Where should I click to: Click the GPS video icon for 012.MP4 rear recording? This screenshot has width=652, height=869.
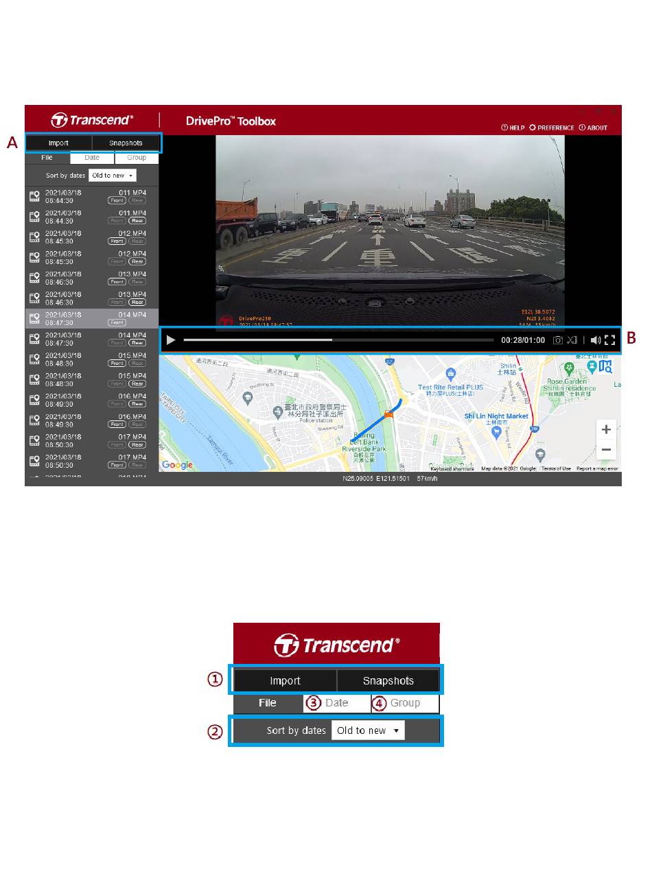pyautogui.click(x=34, y=258)
